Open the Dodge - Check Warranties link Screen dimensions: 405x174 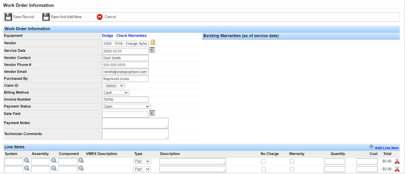124,36
